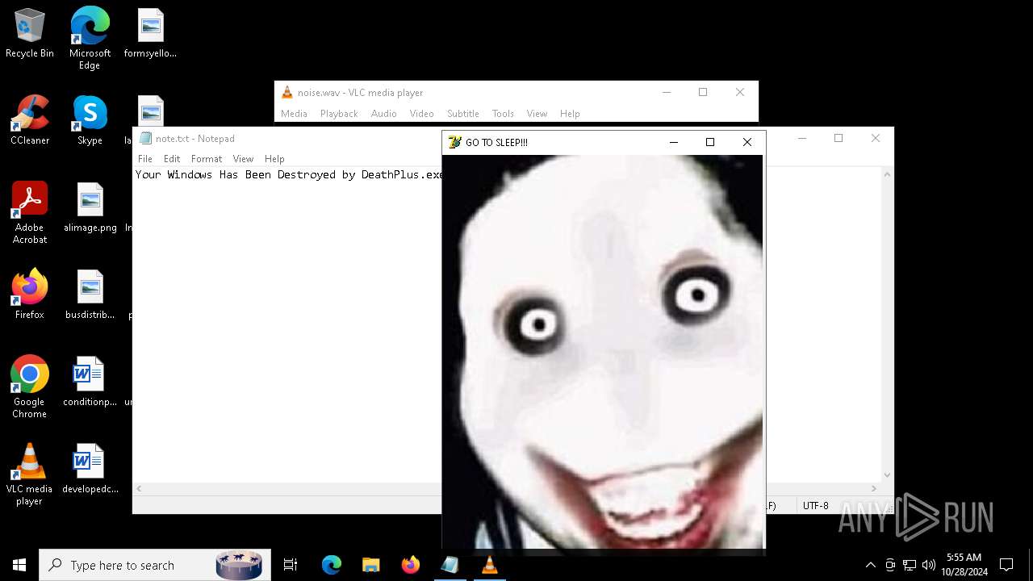Minimize the GO TO SLEEP!!! window
The width and height of the screenshot is (1033, 581).
[x=674, y=142]
